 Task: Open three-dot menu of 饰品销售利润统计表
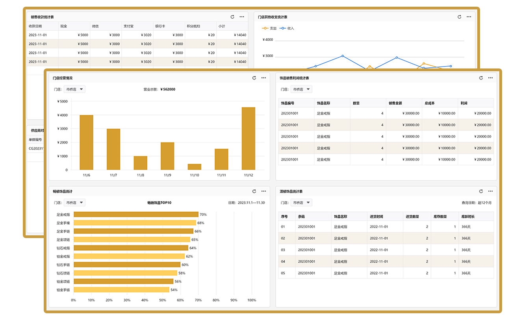coord(490,78)
